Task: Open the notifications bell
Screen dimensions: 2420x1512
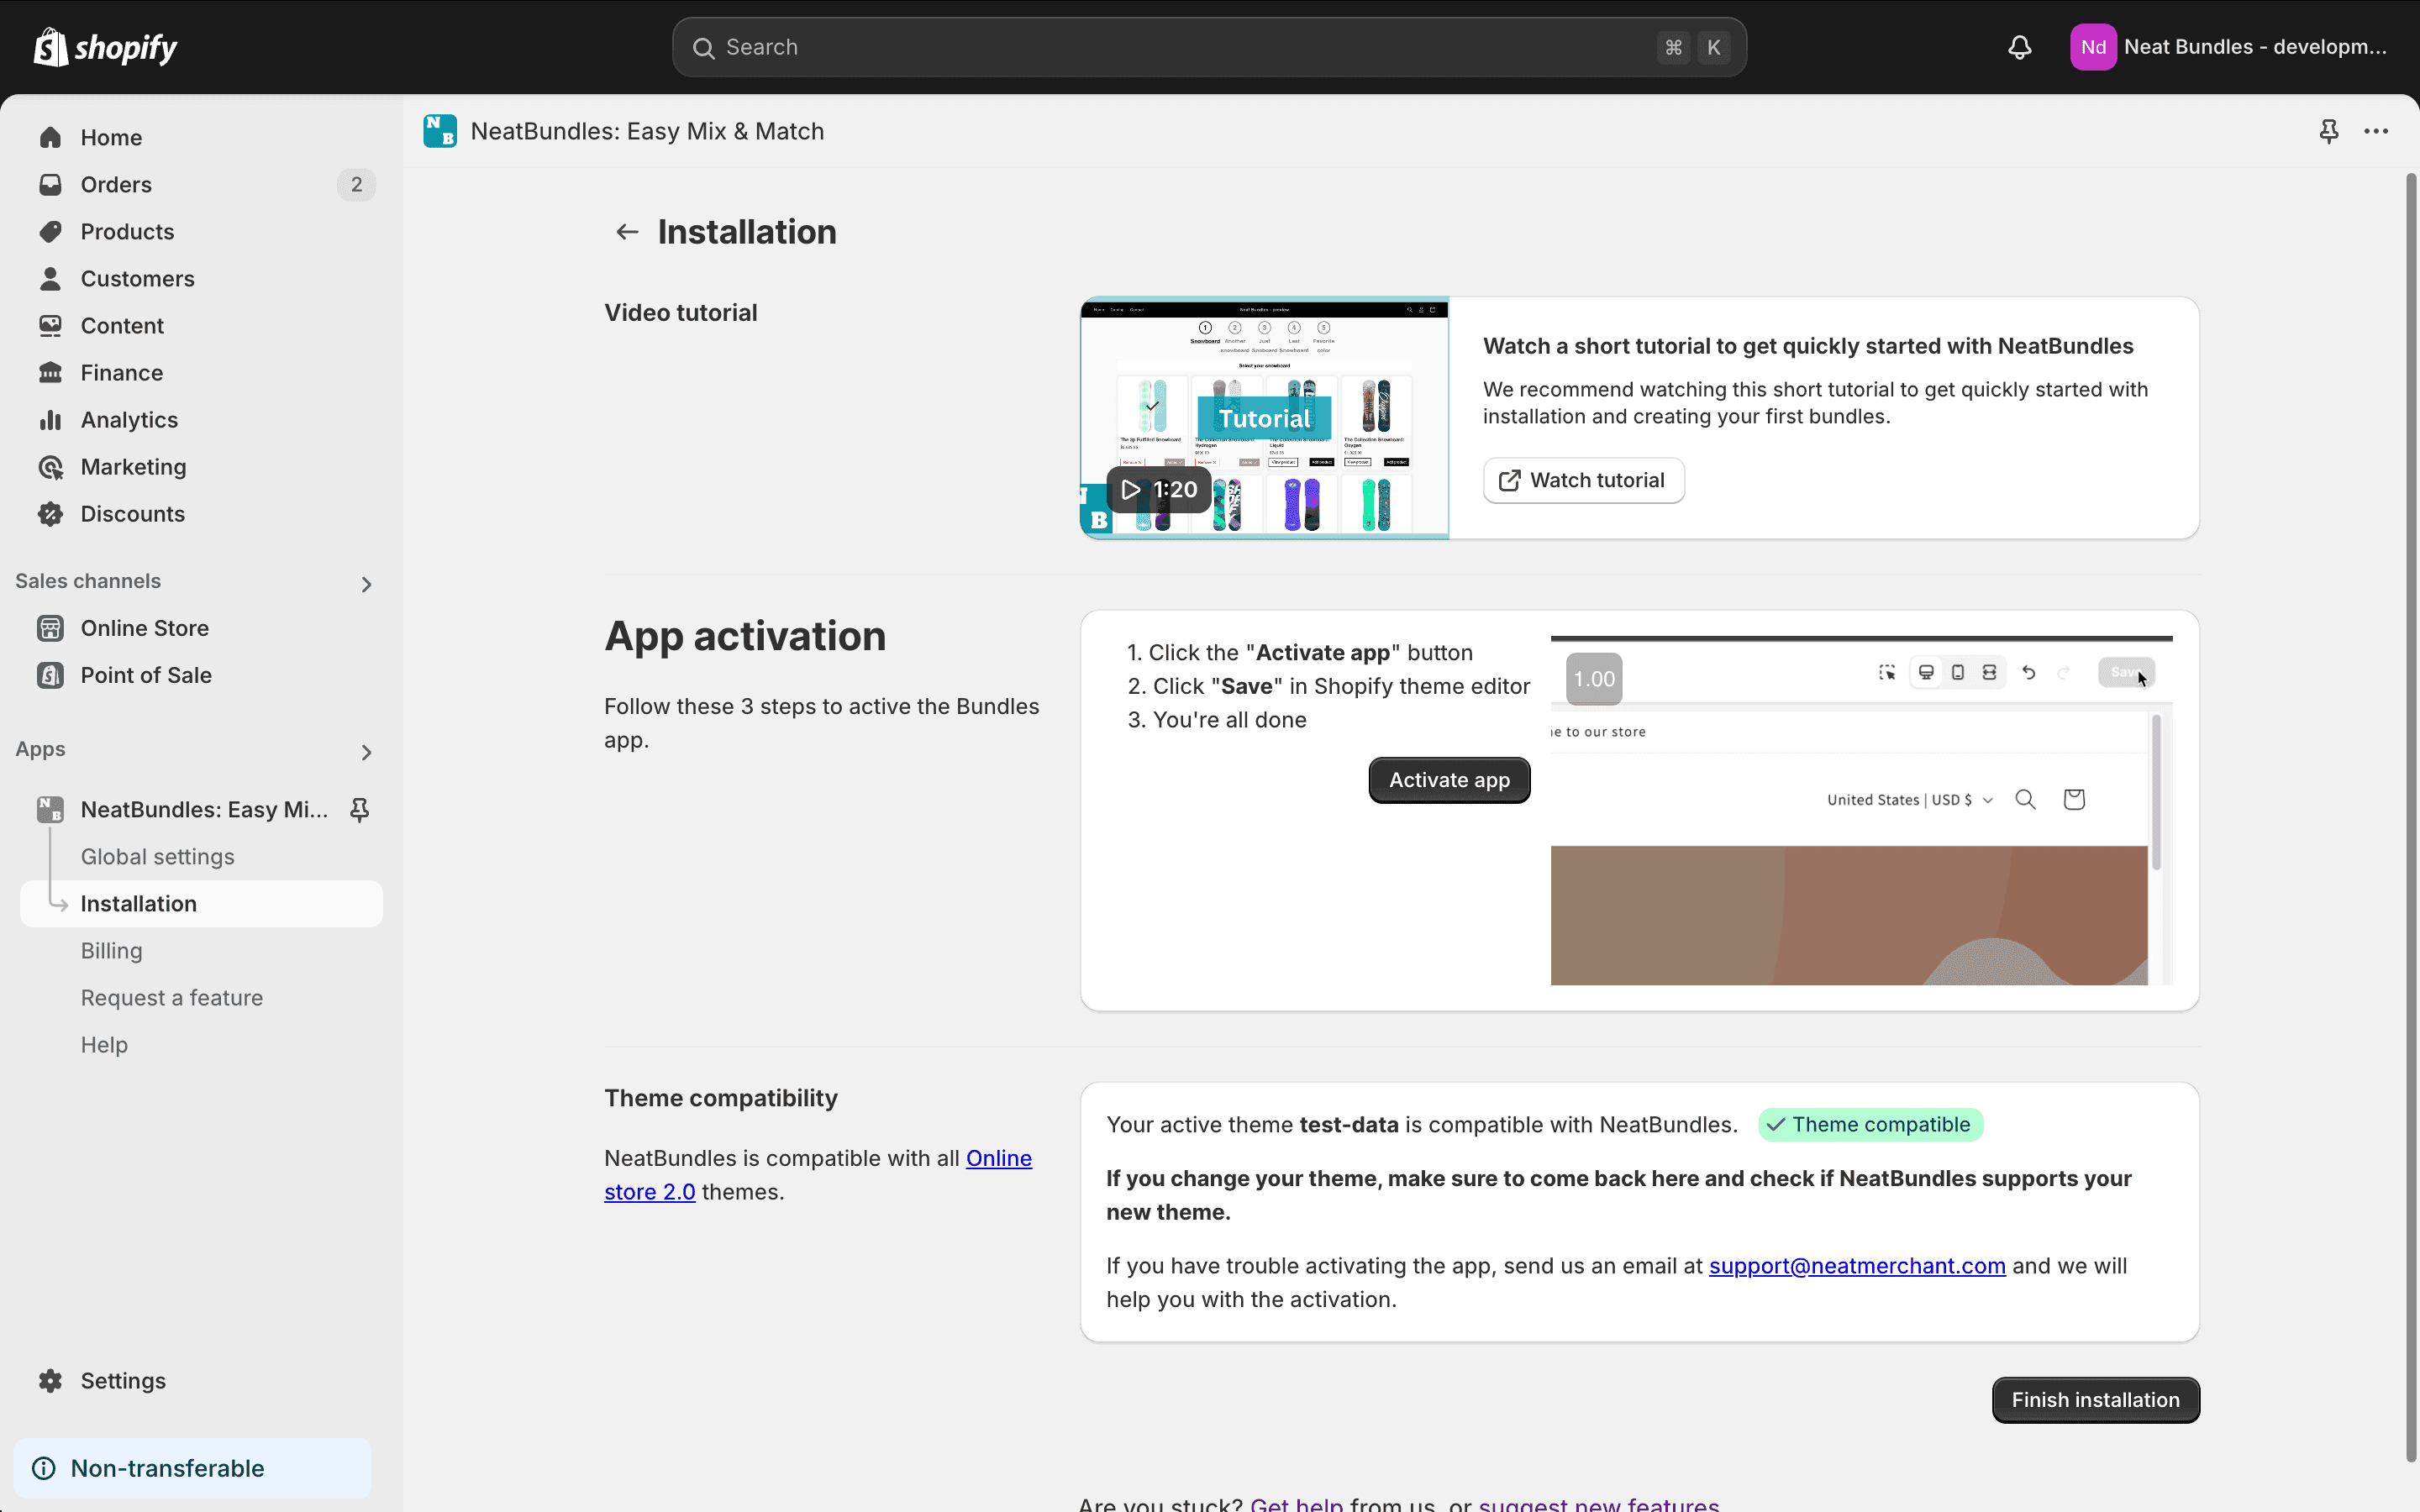Action: (2019, 47)
